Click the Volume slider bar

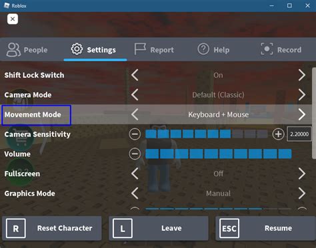(x=219, y=154)
